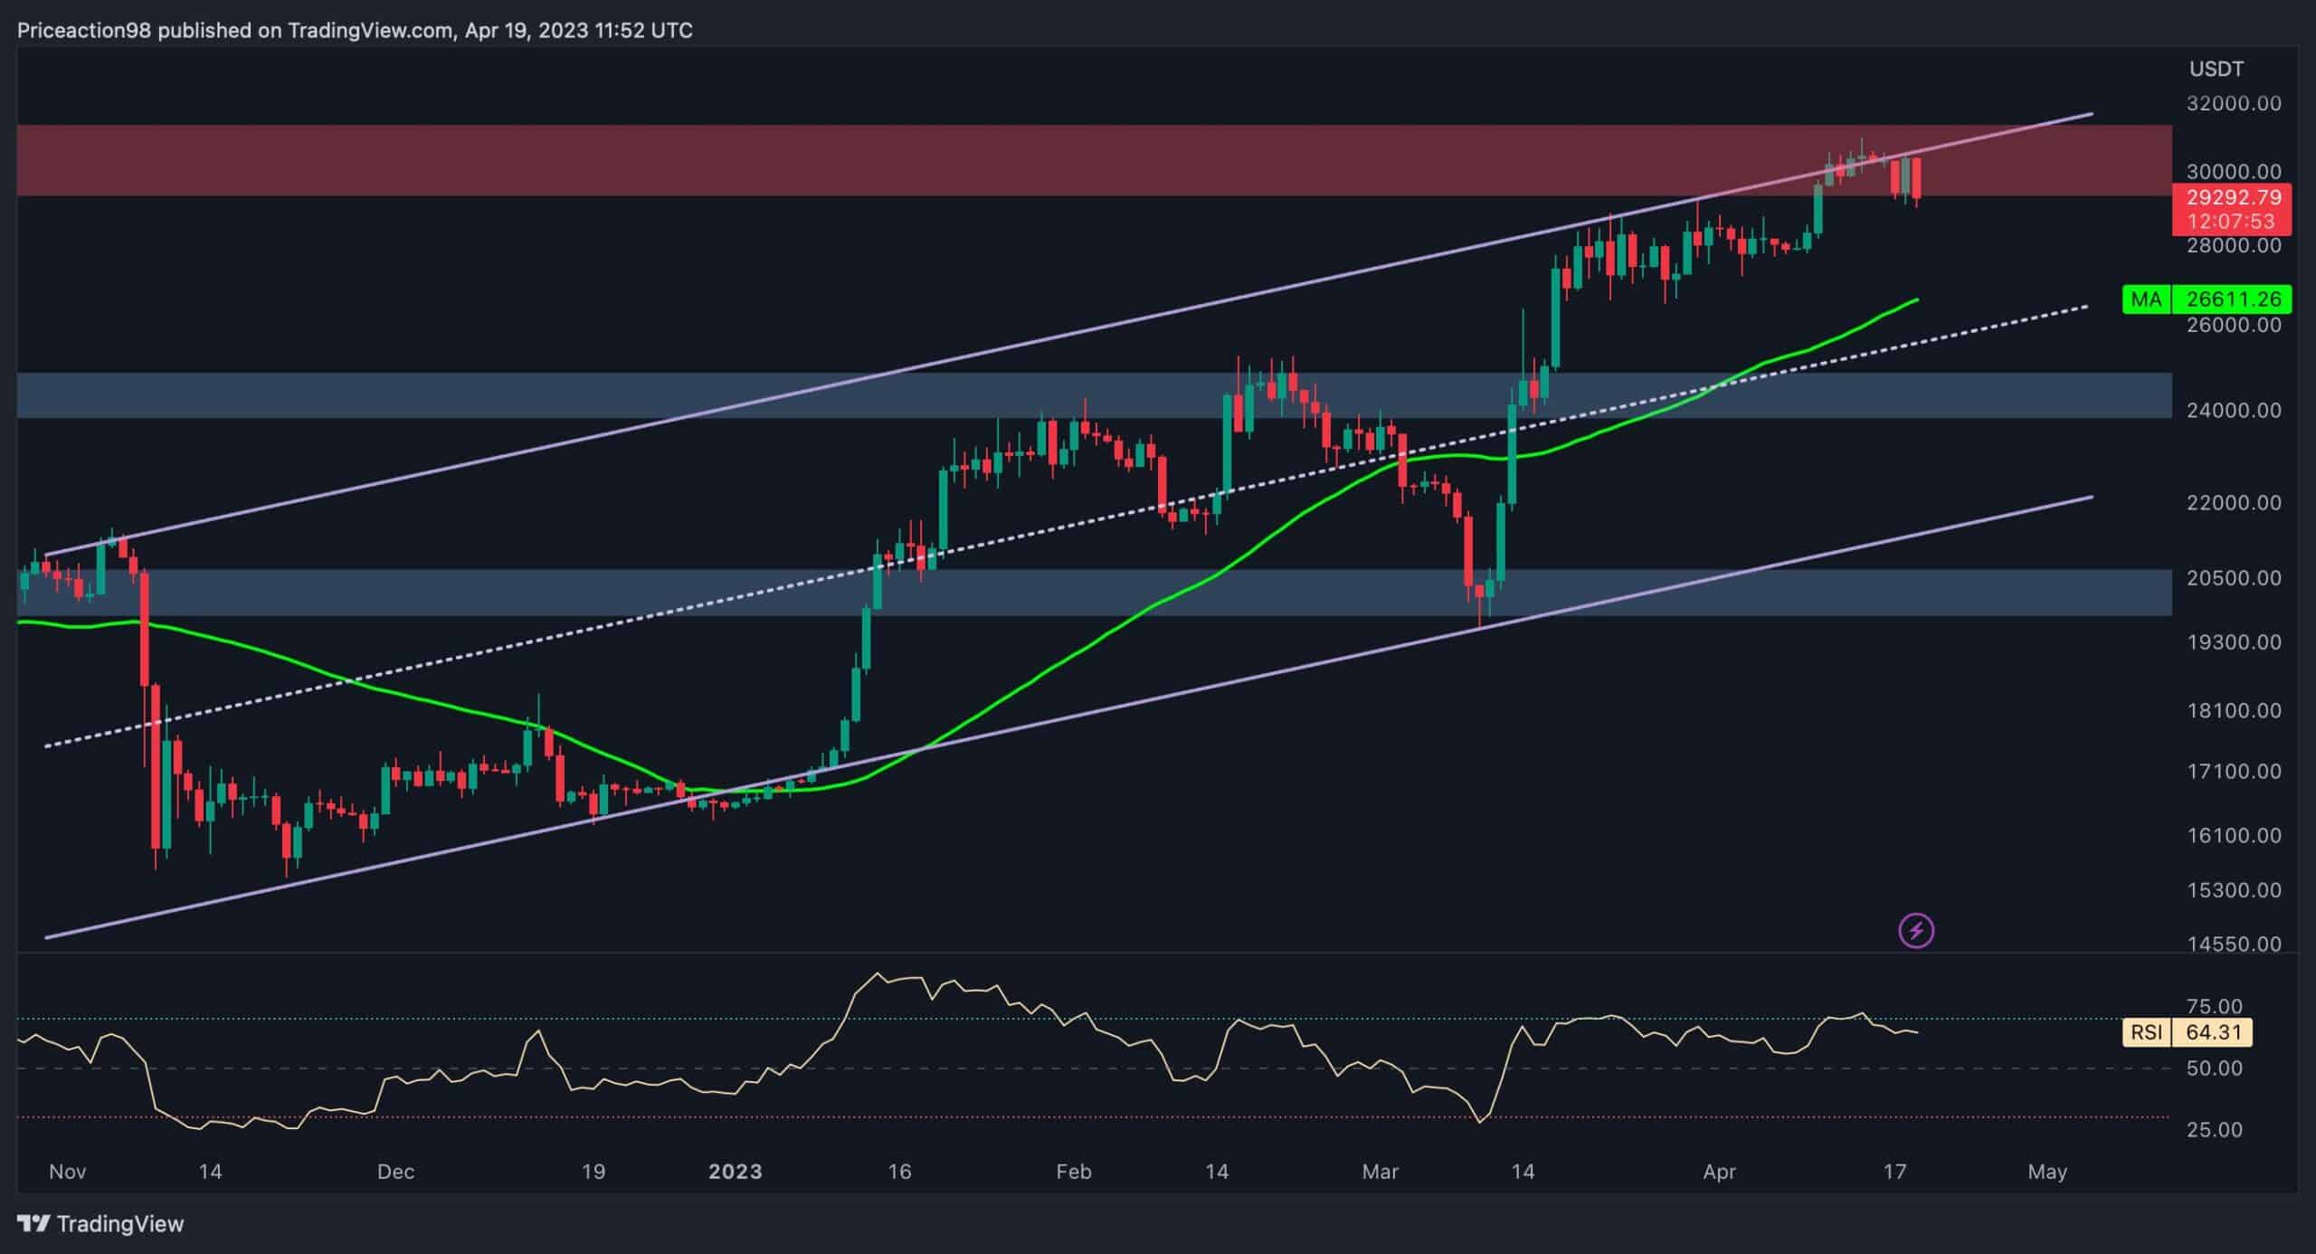Click the 19 date label on time axis

click(593, 1173)
